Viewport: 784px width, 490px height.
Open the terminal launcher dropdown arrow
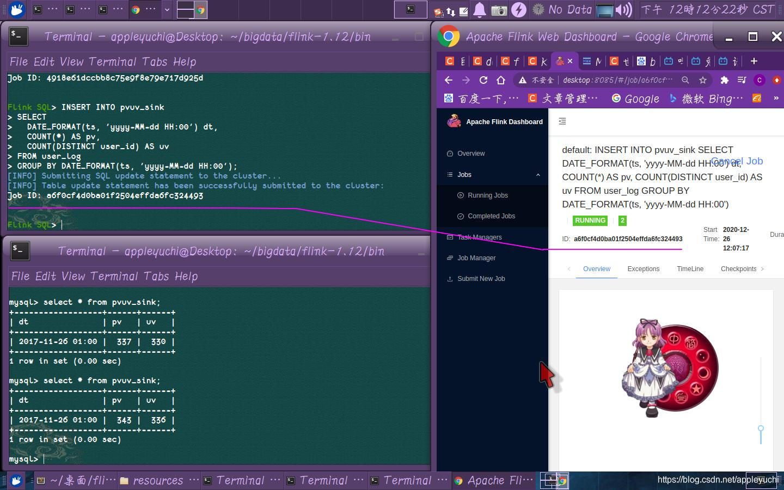tap(167, 10)
